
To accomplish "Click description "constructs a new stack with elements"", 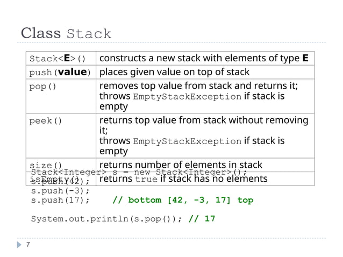I will tap(203, 58).
